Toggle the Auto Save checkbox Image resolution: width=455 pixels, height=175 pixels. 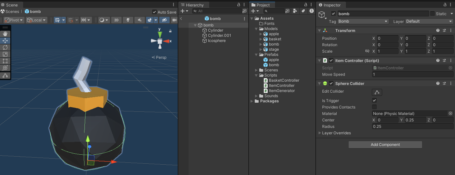154,12
